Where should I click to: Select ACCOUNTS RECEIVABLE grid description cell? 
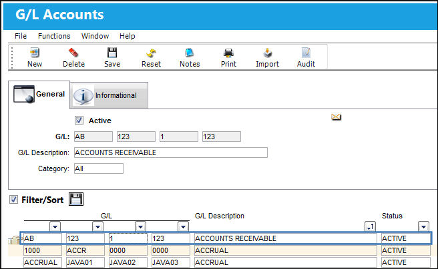pos(286,238)
